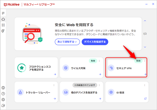Image resolution: width=157 pixels, height=110 pixels.
Task: Open three-dot menu on ID 保護 card
Action: click(145, 85)
